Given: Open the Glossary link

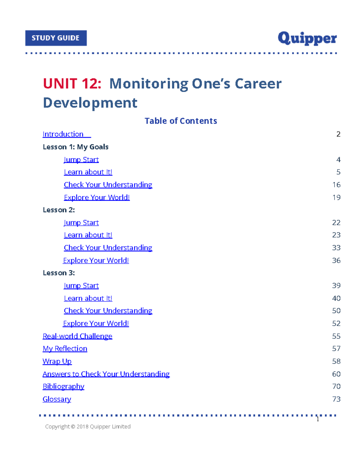Looking at the screenshot, I should coord(57,399).
